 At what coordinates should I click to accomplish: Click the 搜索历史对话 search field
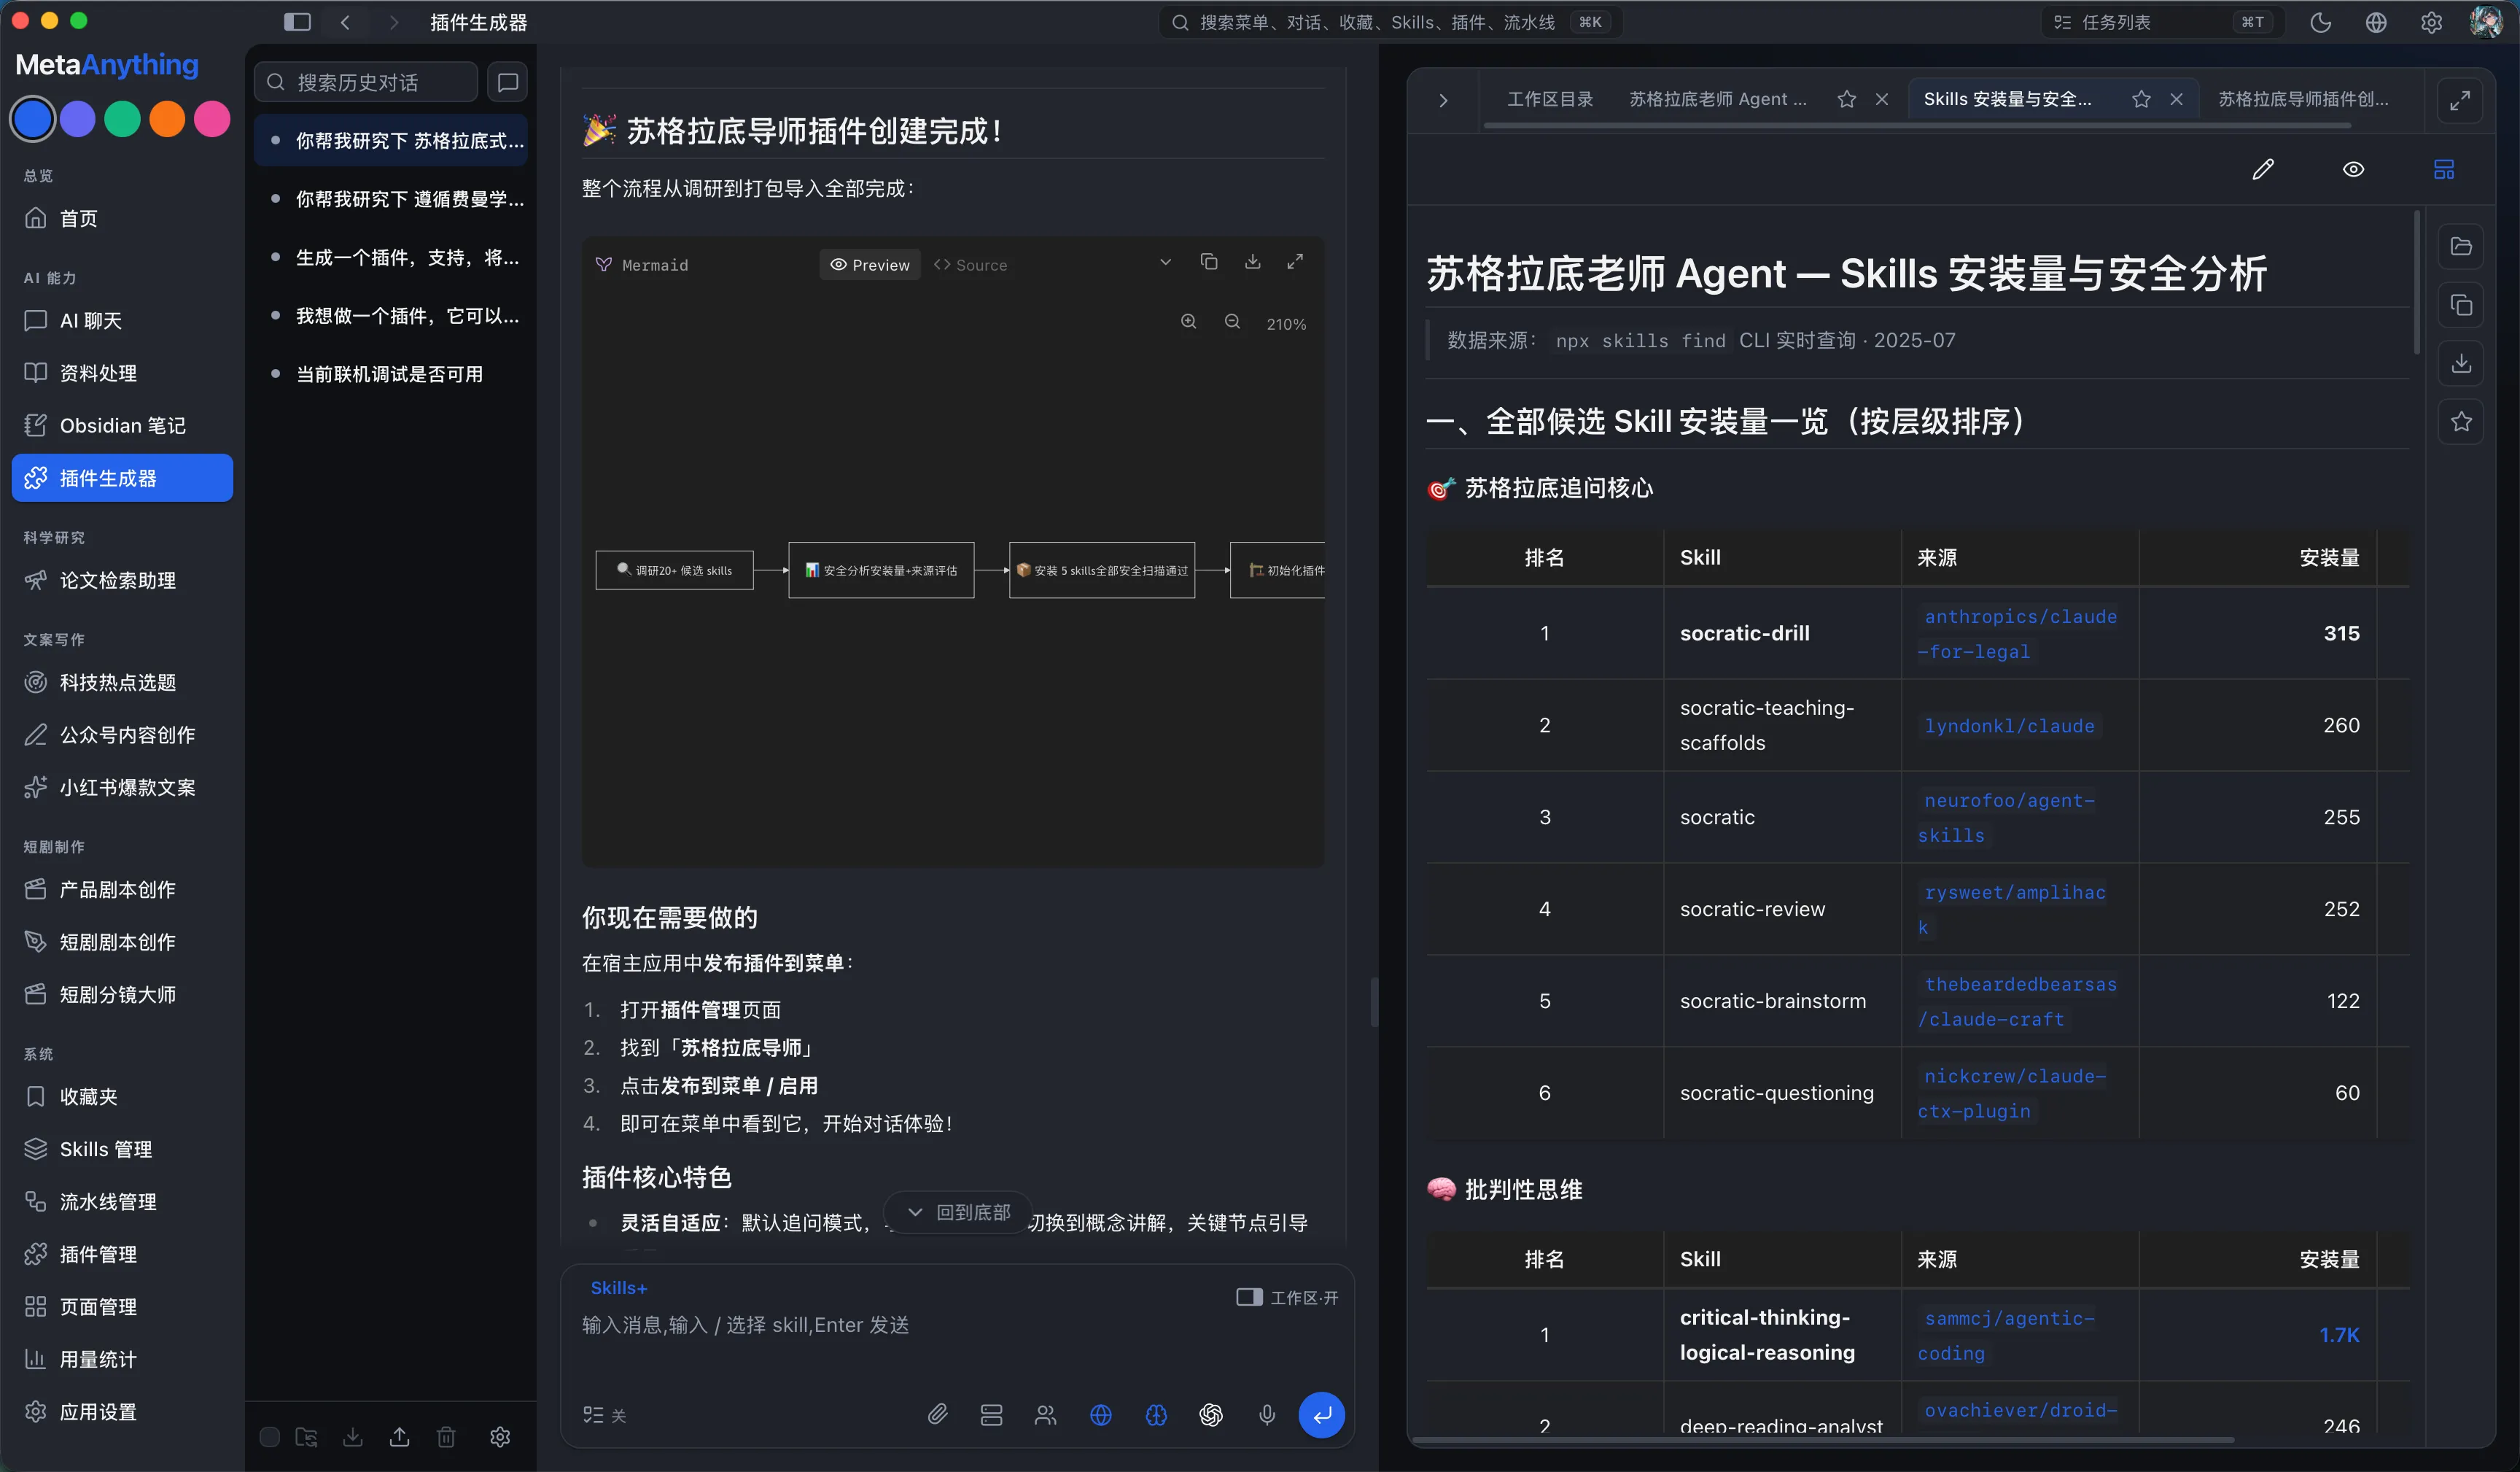[x=366, y=82]
